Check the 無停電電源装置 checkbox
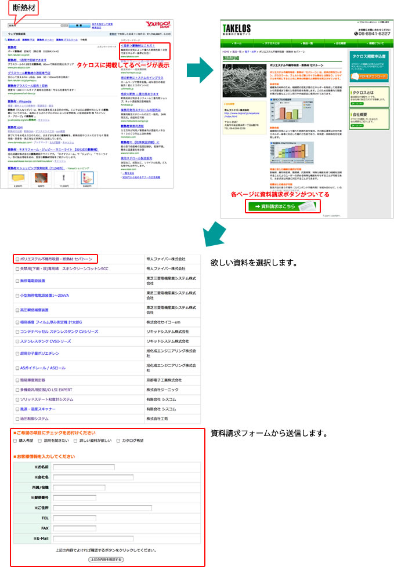The image size is (394, 567). [x=17, y=281]
